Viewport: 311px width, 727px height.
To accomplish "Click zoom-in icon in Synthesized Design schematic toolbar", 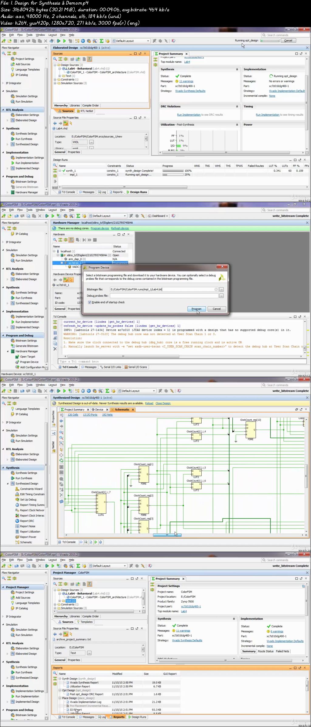I will (x=61, y=432).
